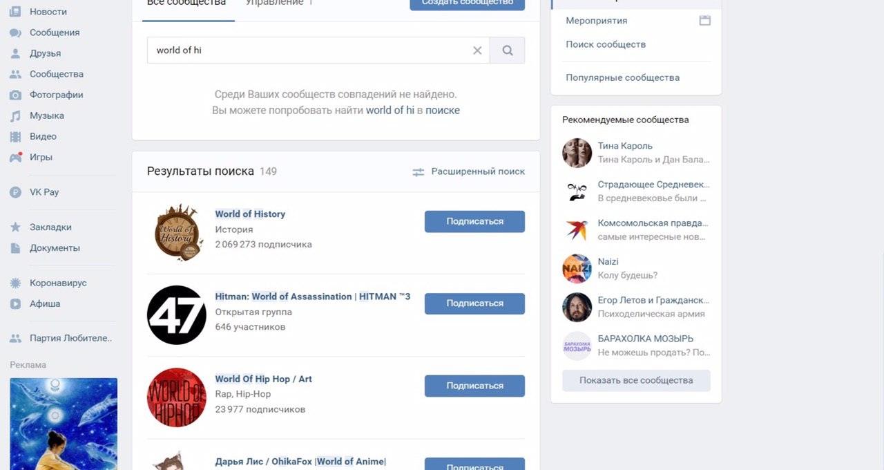Click the Hitman 47 logo avatar
Viewport: 884px width, 470px height.
[x=177, y=315]
